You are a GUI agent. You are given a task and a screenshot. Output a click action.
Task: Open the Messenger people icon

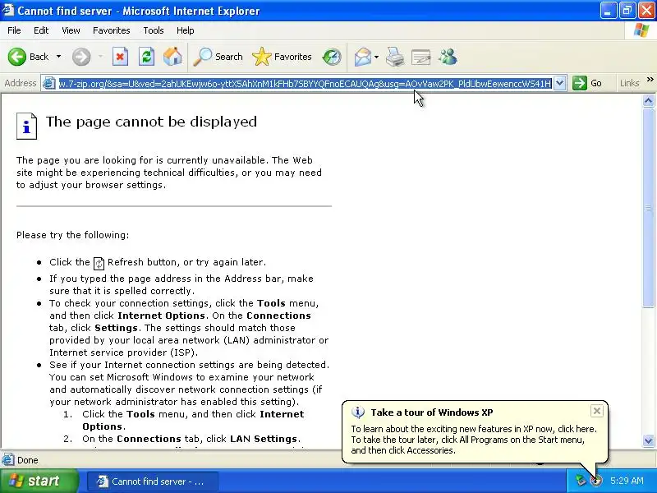[x=448, y=57]
